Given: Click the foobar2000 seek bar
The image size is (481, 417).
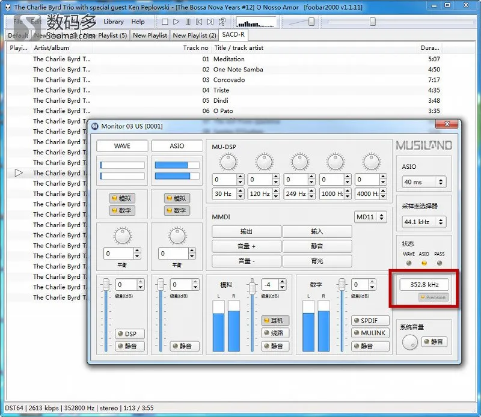Looking at the screenshot, I should tap(400, 22).
